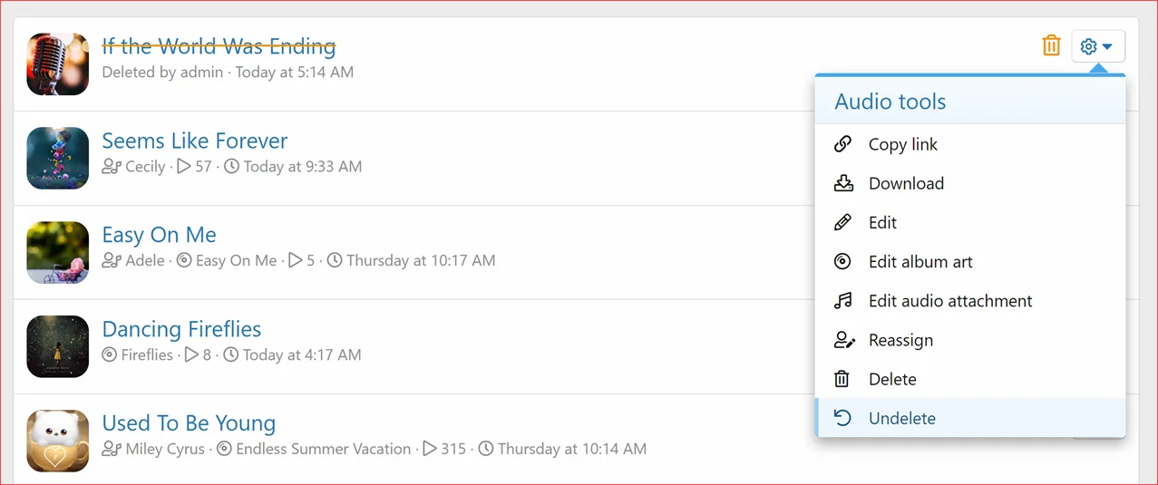The width and height of the screenshot is (1158, 485).
Task: Open the gear dropdown for audio tools
Action: click(1097, 46)
